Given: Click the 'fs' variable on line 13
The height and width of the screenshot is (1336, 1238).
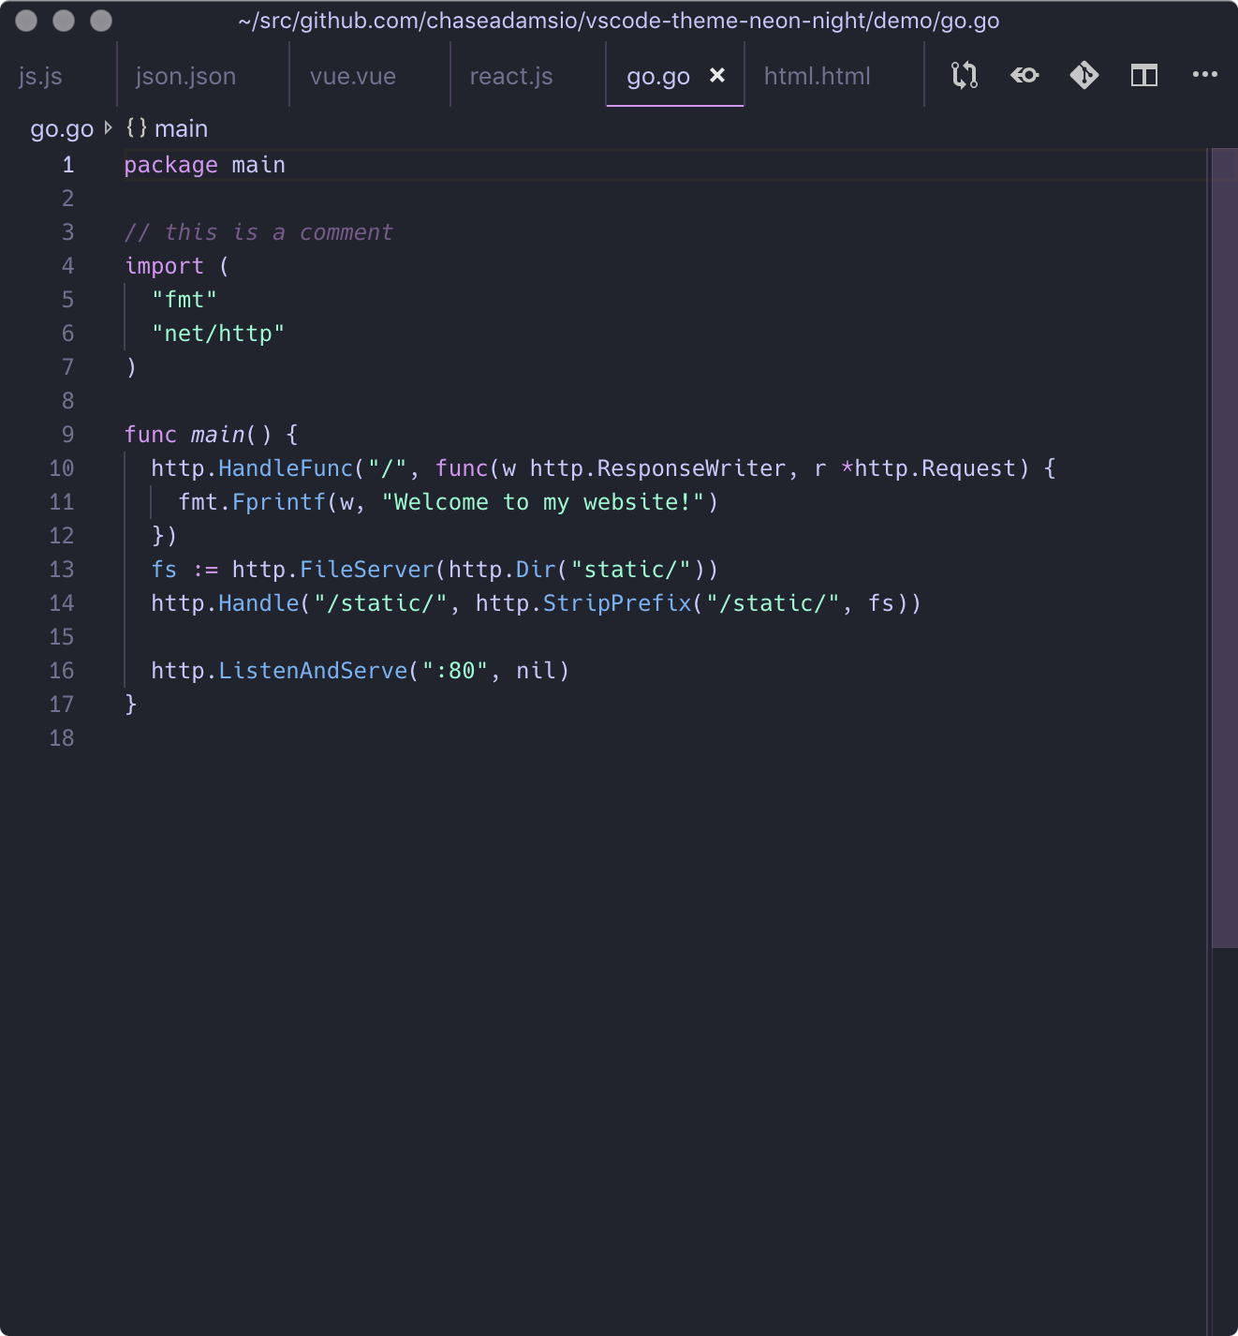Looking at the screenshot, I should [x=164, y=570].
